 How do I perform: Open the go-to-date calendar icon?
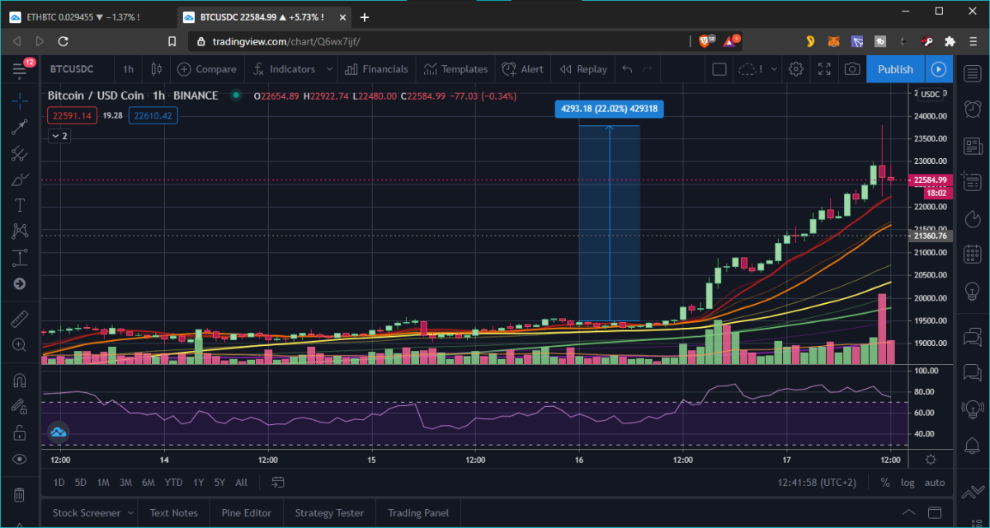pyautogui.click(x=278, y=483)
